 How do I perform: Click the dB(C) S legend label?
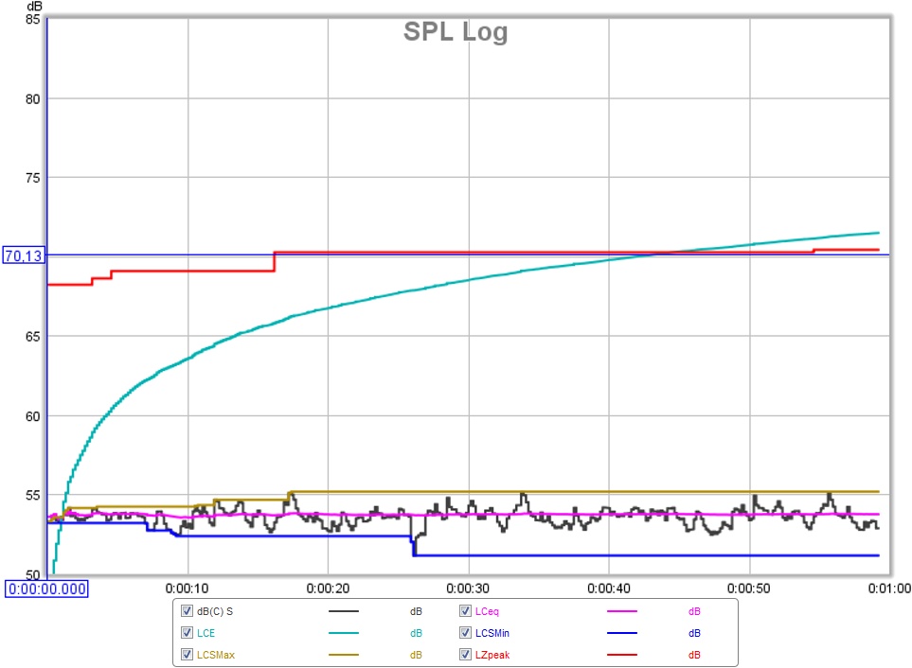tap(215, 611)
